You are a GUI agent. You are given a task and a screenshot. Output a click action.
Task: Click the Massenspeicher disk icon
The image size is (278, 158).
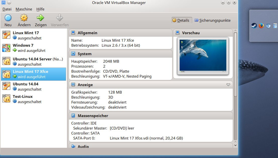73,116
